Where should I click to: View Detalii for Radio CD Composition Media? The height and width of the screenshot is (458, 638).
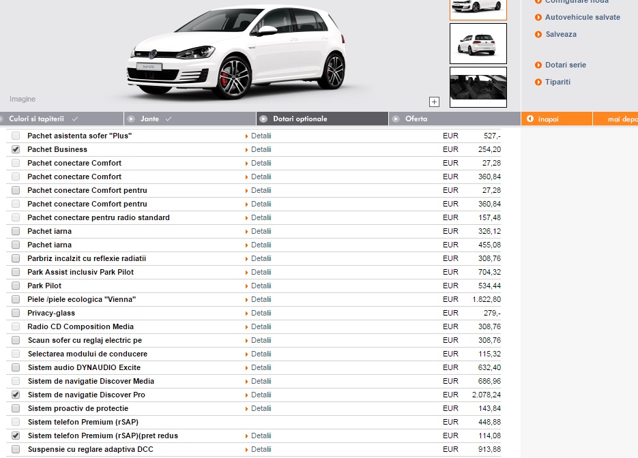[x=261, y=326]
